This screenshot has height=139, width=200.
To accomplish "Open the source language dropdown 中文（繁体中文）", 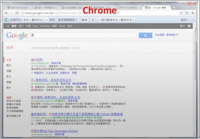I will tap(35, 20).
